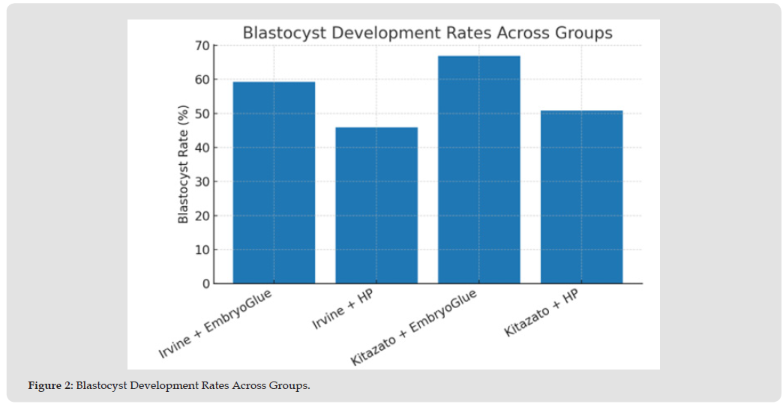Select the 'Kitazato + HP' x-axis label

point(544,313)
